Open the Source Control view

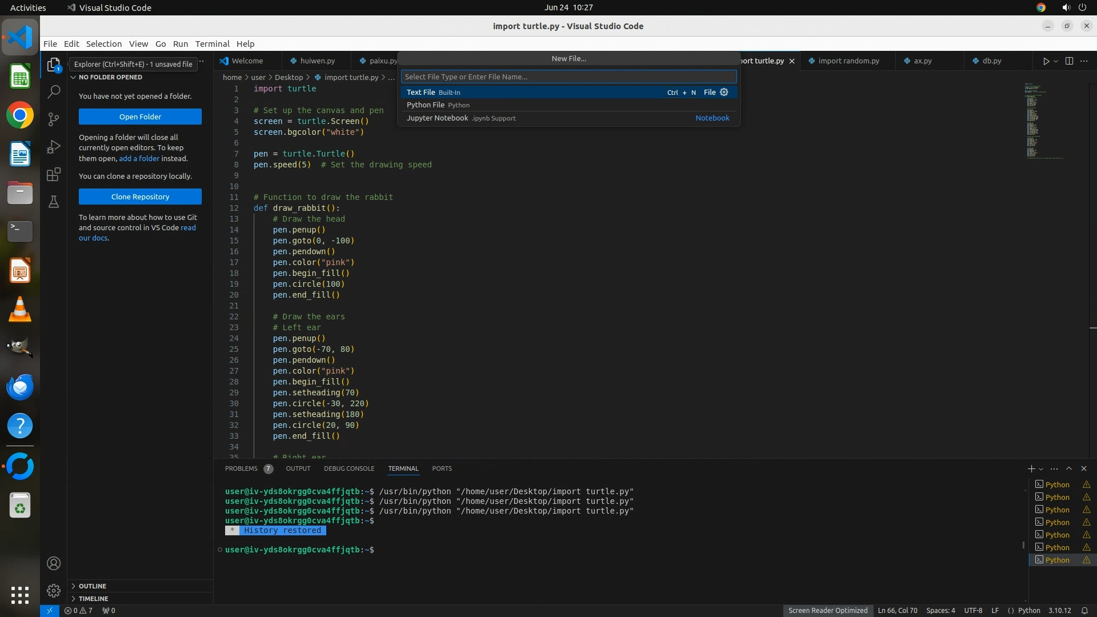pos(54,119)
